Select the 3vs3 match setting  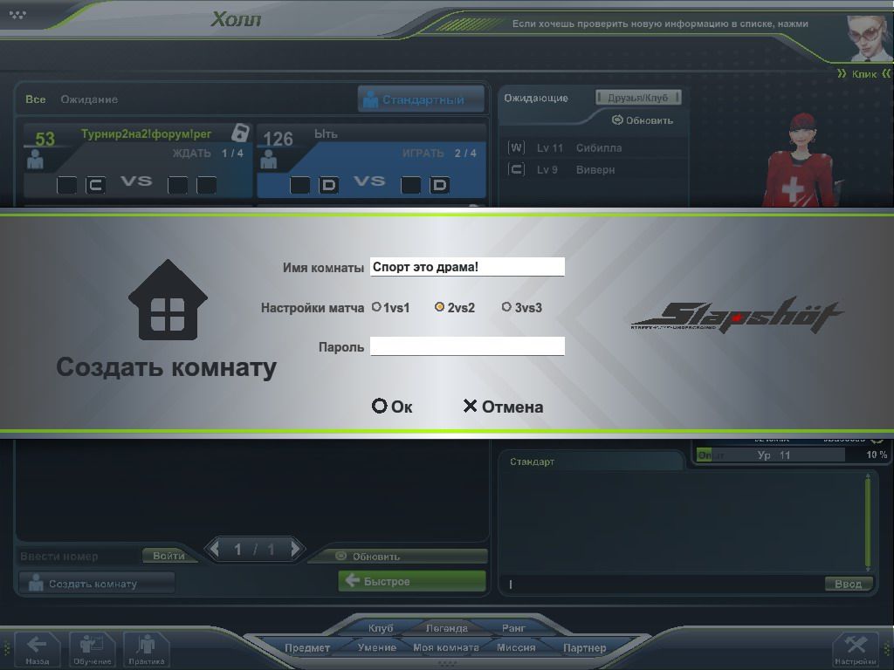506,307
